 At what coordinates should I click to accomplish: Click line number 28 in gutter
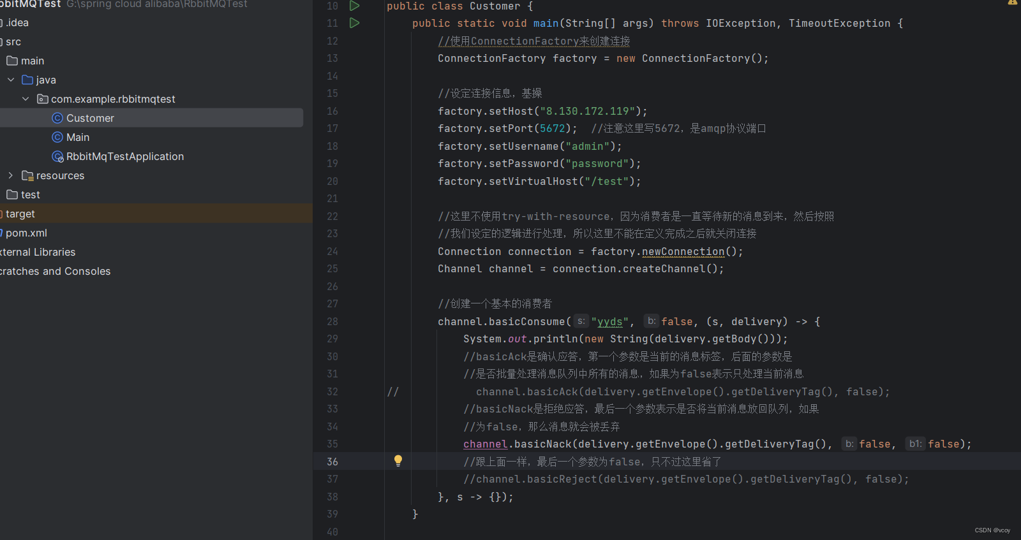tap(332, 321)
